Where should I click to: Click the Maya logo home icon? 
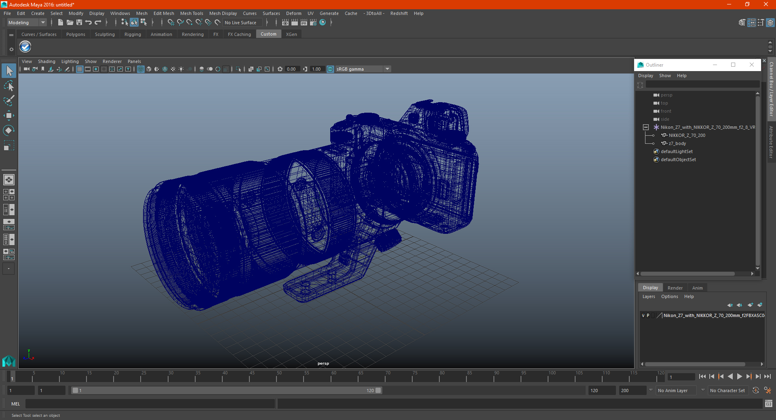click(x=8, y=361)
